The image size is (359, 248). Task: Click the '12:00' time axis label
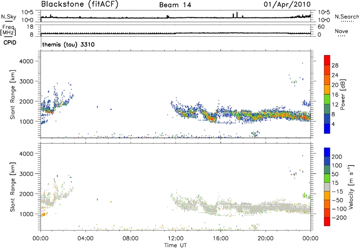coord(175,239)
